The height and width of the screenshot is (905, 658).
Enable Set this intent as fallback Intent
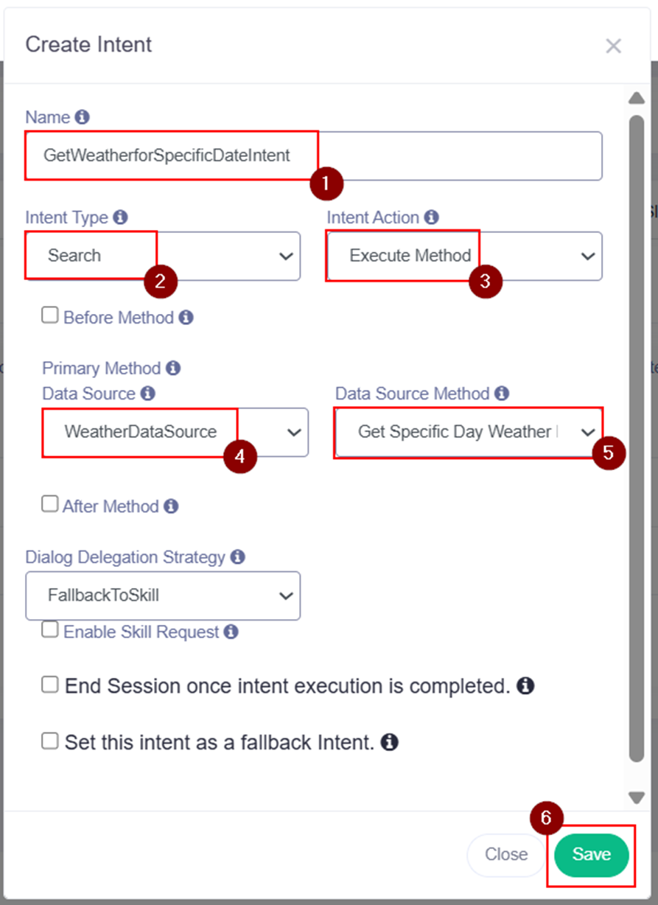pyautogui.click(x=49, y=741)
